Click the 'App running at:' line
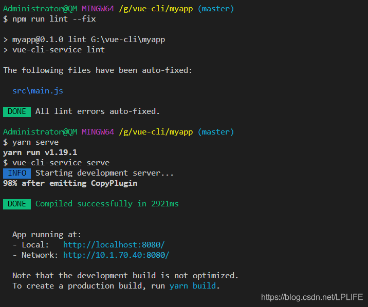368x307 pixels. click(x=47, y=235)
